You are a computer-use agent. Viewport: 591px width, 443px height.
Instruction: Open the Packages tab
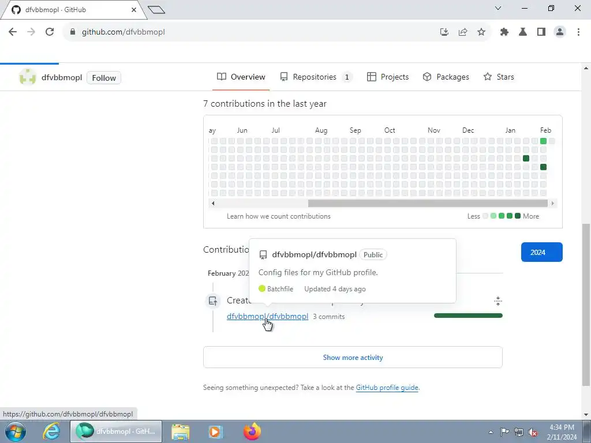tap(446, 77)
